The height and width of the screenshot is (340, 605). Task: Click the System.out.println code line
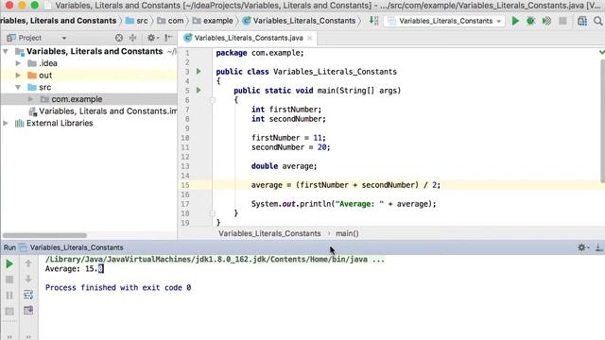[x=343, y=204]
